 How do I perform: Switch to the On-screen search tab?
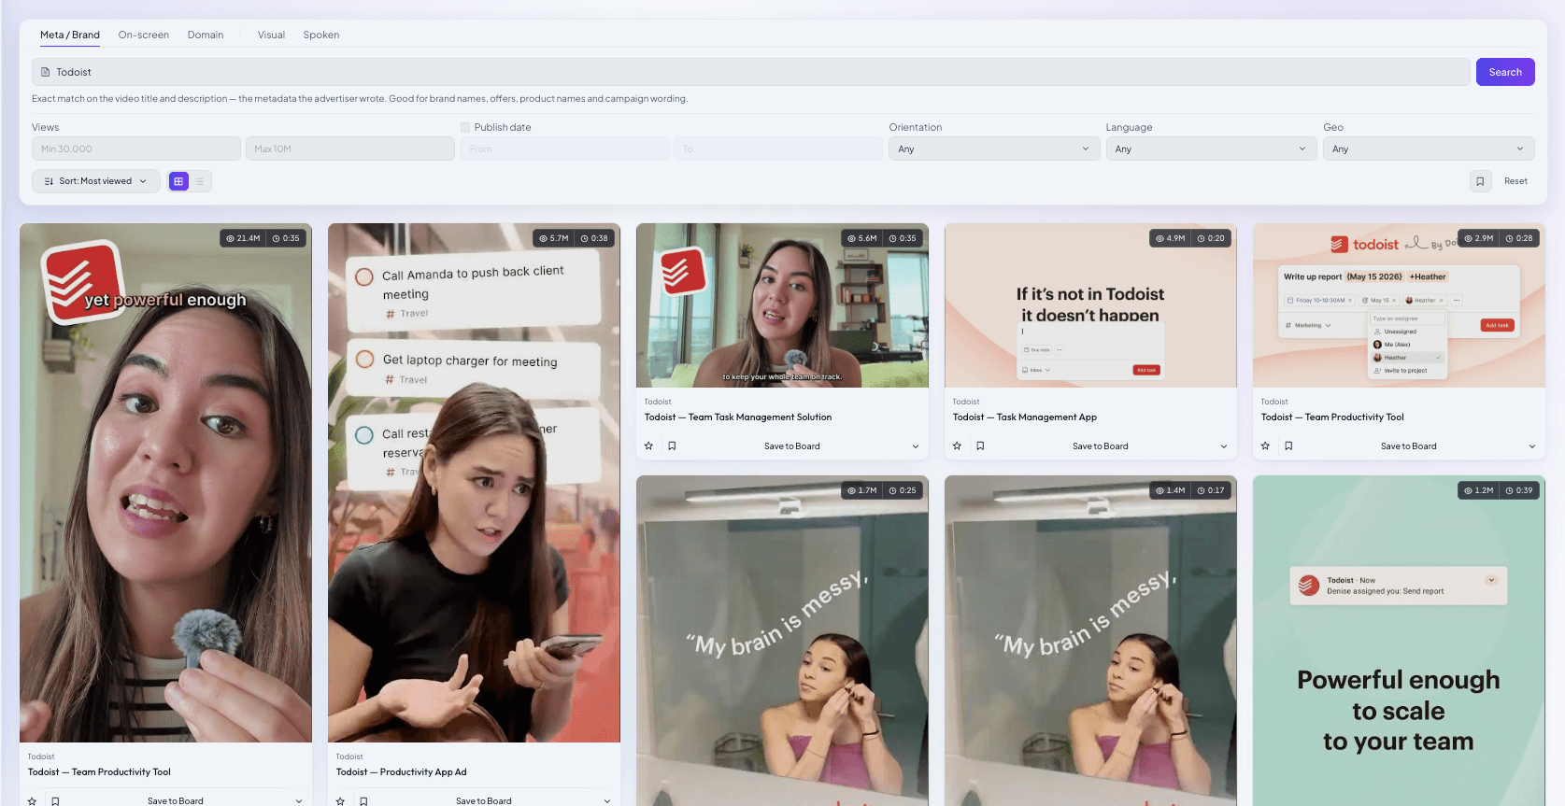[144, 35]
